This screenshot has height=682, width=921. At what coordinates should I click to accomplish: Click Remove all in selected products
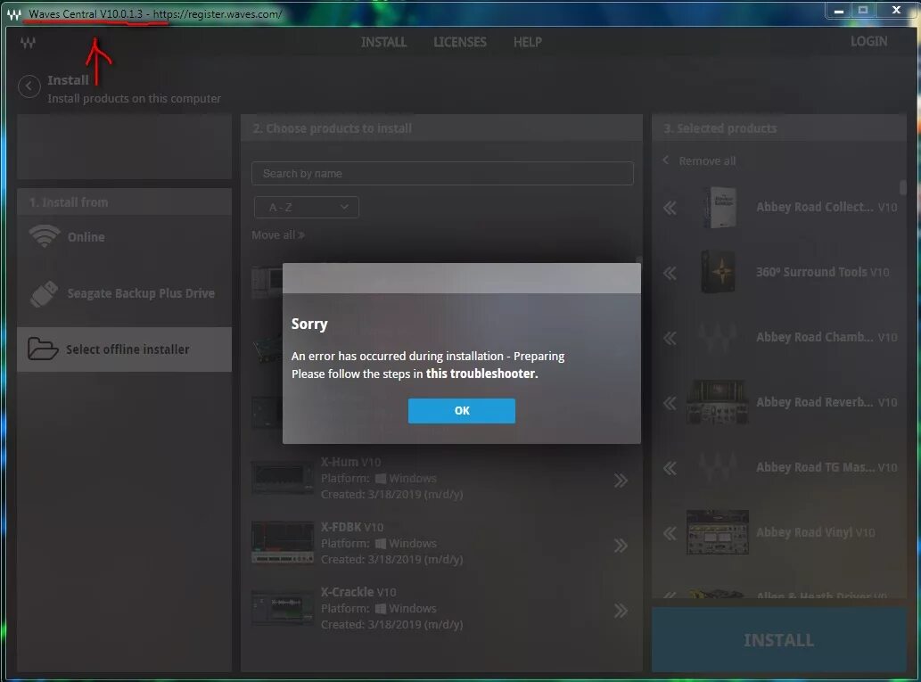[x=699, y=160]
